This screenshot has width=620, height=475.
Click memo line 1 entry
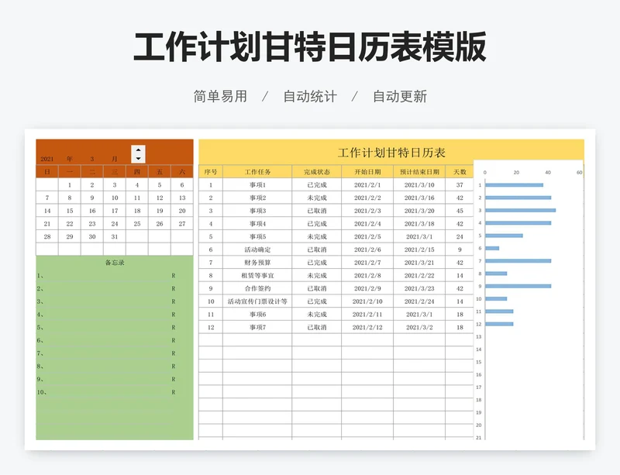pos(107,276)
